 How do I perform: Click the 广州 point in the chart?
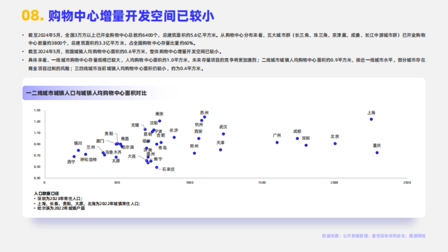click(277, 142)
